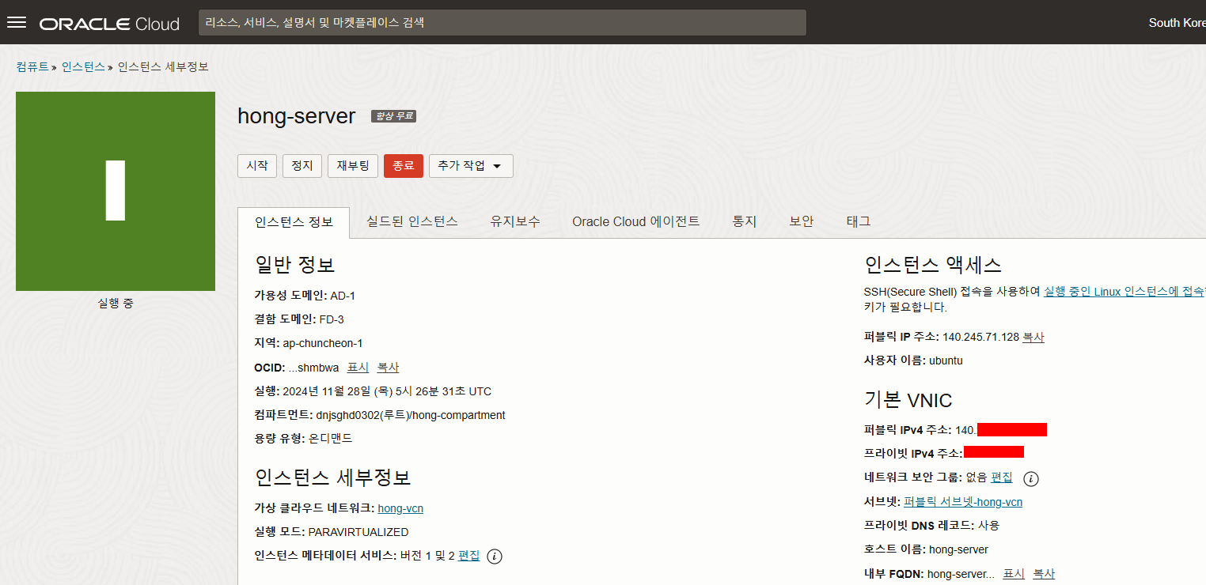
Task: Click the 프라이빗 DNS 레코드 사용 value
Action: pyautogui.click(x=988, y=526)
